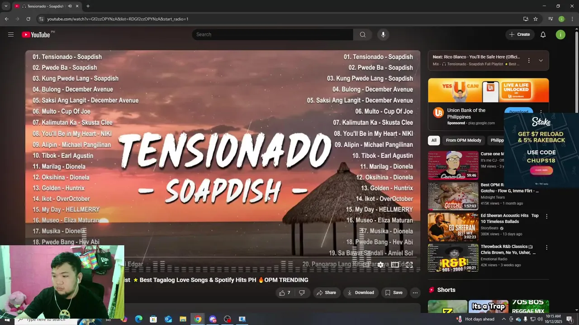Click the Download button on Union Bank ad
Viewport: 579px width, 325px height.
coord(518,111)
